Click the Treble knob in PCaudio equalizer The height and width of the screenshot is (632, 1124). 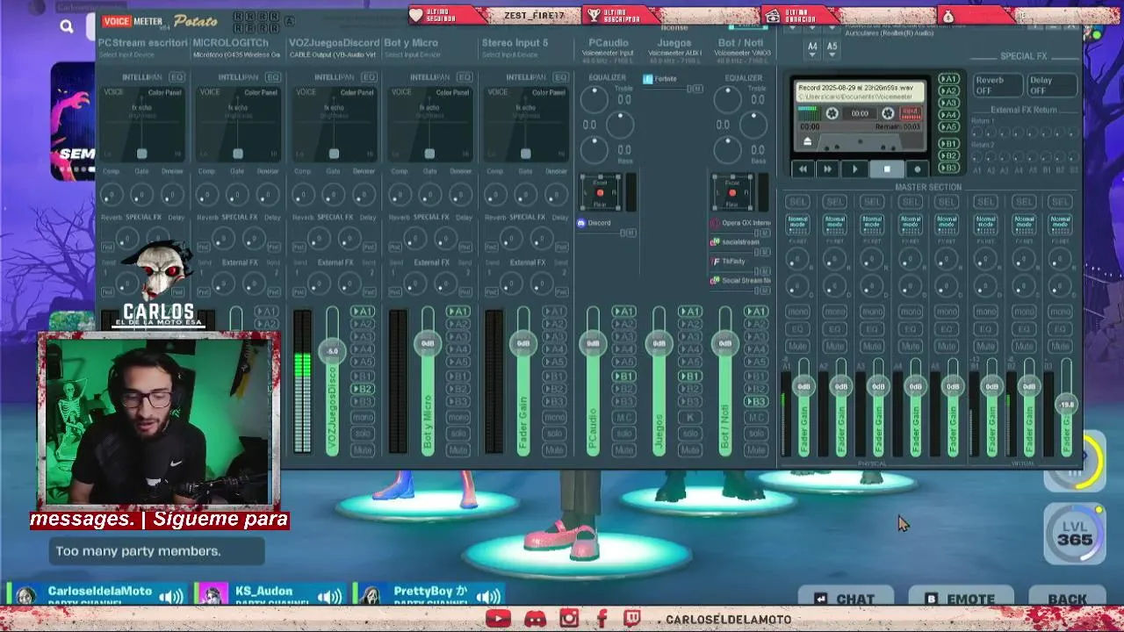pos(594,99)
